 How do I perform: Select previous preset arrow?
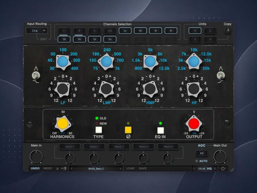(71, 169)
